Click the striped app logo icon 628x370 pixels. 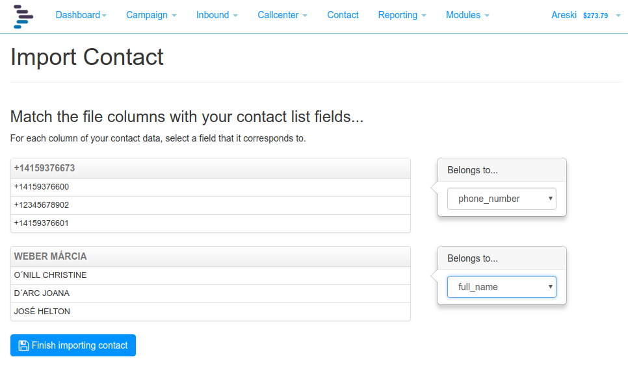click(23, 16)
